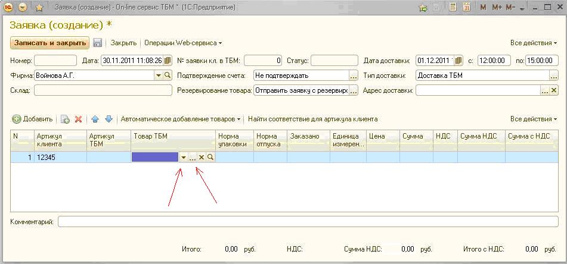Click the M memory button

[x=483, y=8]
